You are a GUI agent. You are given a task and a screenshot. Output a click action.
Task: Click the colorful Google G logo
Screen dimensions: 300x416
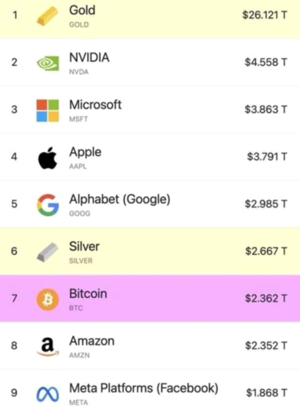tap(47, 205)
